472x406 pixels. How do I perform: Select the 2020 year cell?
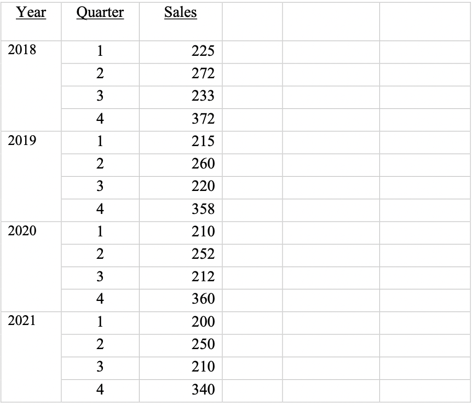[22, 231]
